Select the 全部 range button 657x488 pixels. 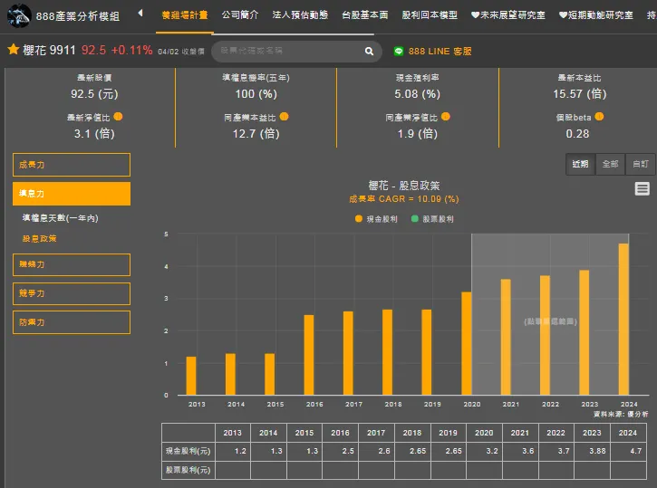pyautogui.click(x=610, y=164)
